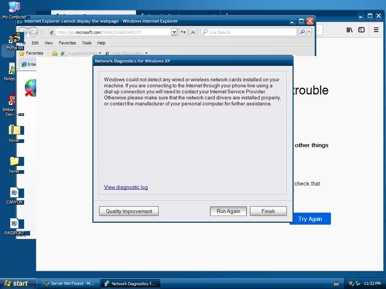The height and width of the screenshot is (289, 386).
Task: Select the CANYON media file icon
Action: (x=15, y=196)
